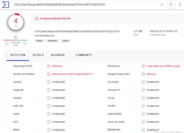184x133 pixels.
Task: Vote down with left community score button
Action: point(7,43)
